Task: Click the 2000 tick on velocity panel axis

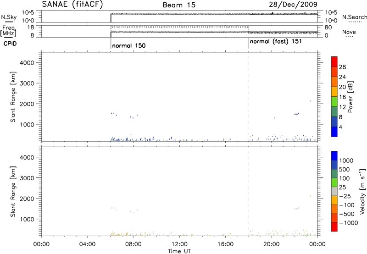Action: click(x=27, y=199)
